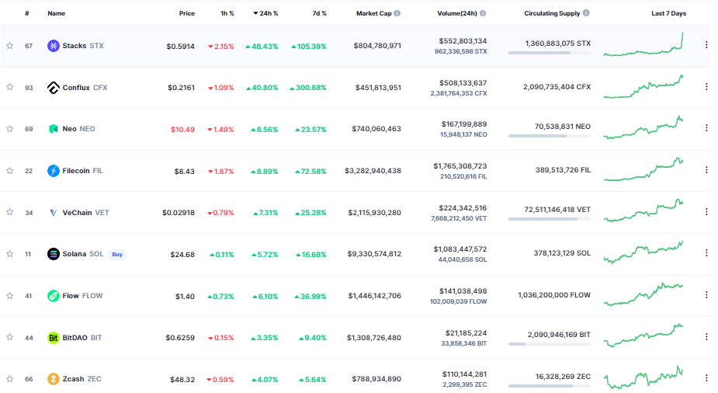
Task: Click VeChain circulating supply progress bar
Action: point(550,219)
